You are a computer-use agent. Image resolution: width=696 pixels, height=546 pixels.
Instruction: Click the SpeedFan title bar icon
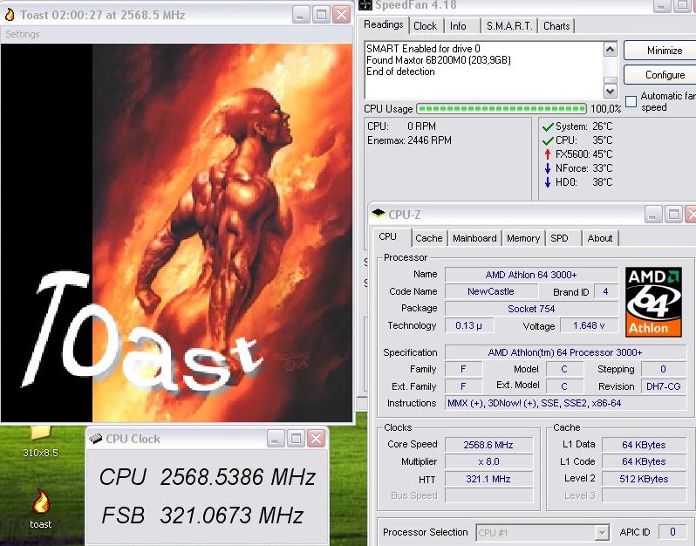[x=365, y=4]
